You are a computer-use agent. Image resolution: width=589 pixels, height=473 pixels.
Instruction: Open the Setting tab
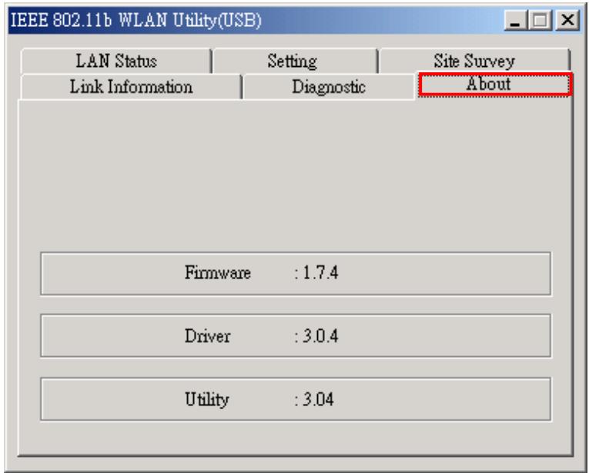295,61
